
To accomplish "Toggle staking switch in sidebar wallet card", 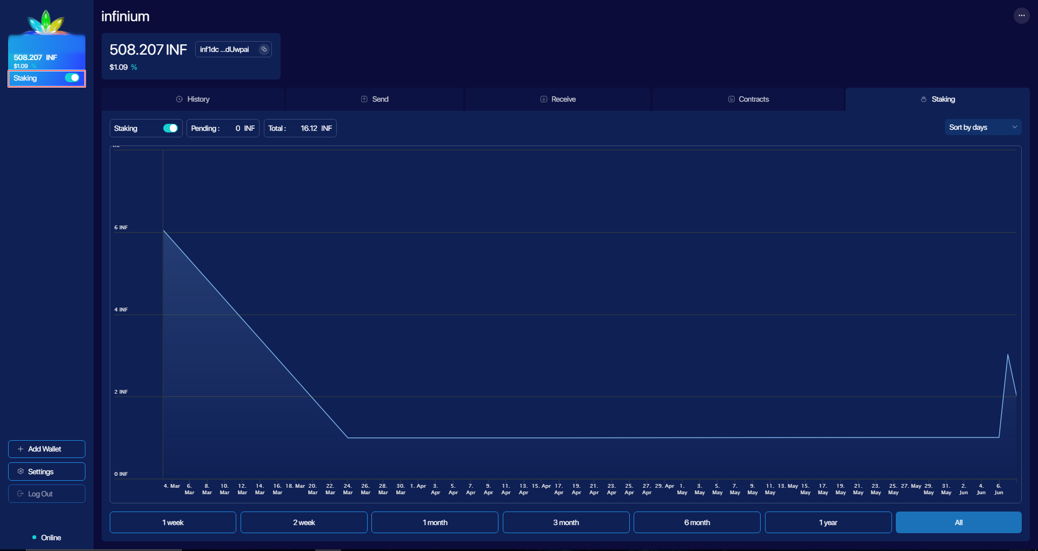I will (72, 78).
